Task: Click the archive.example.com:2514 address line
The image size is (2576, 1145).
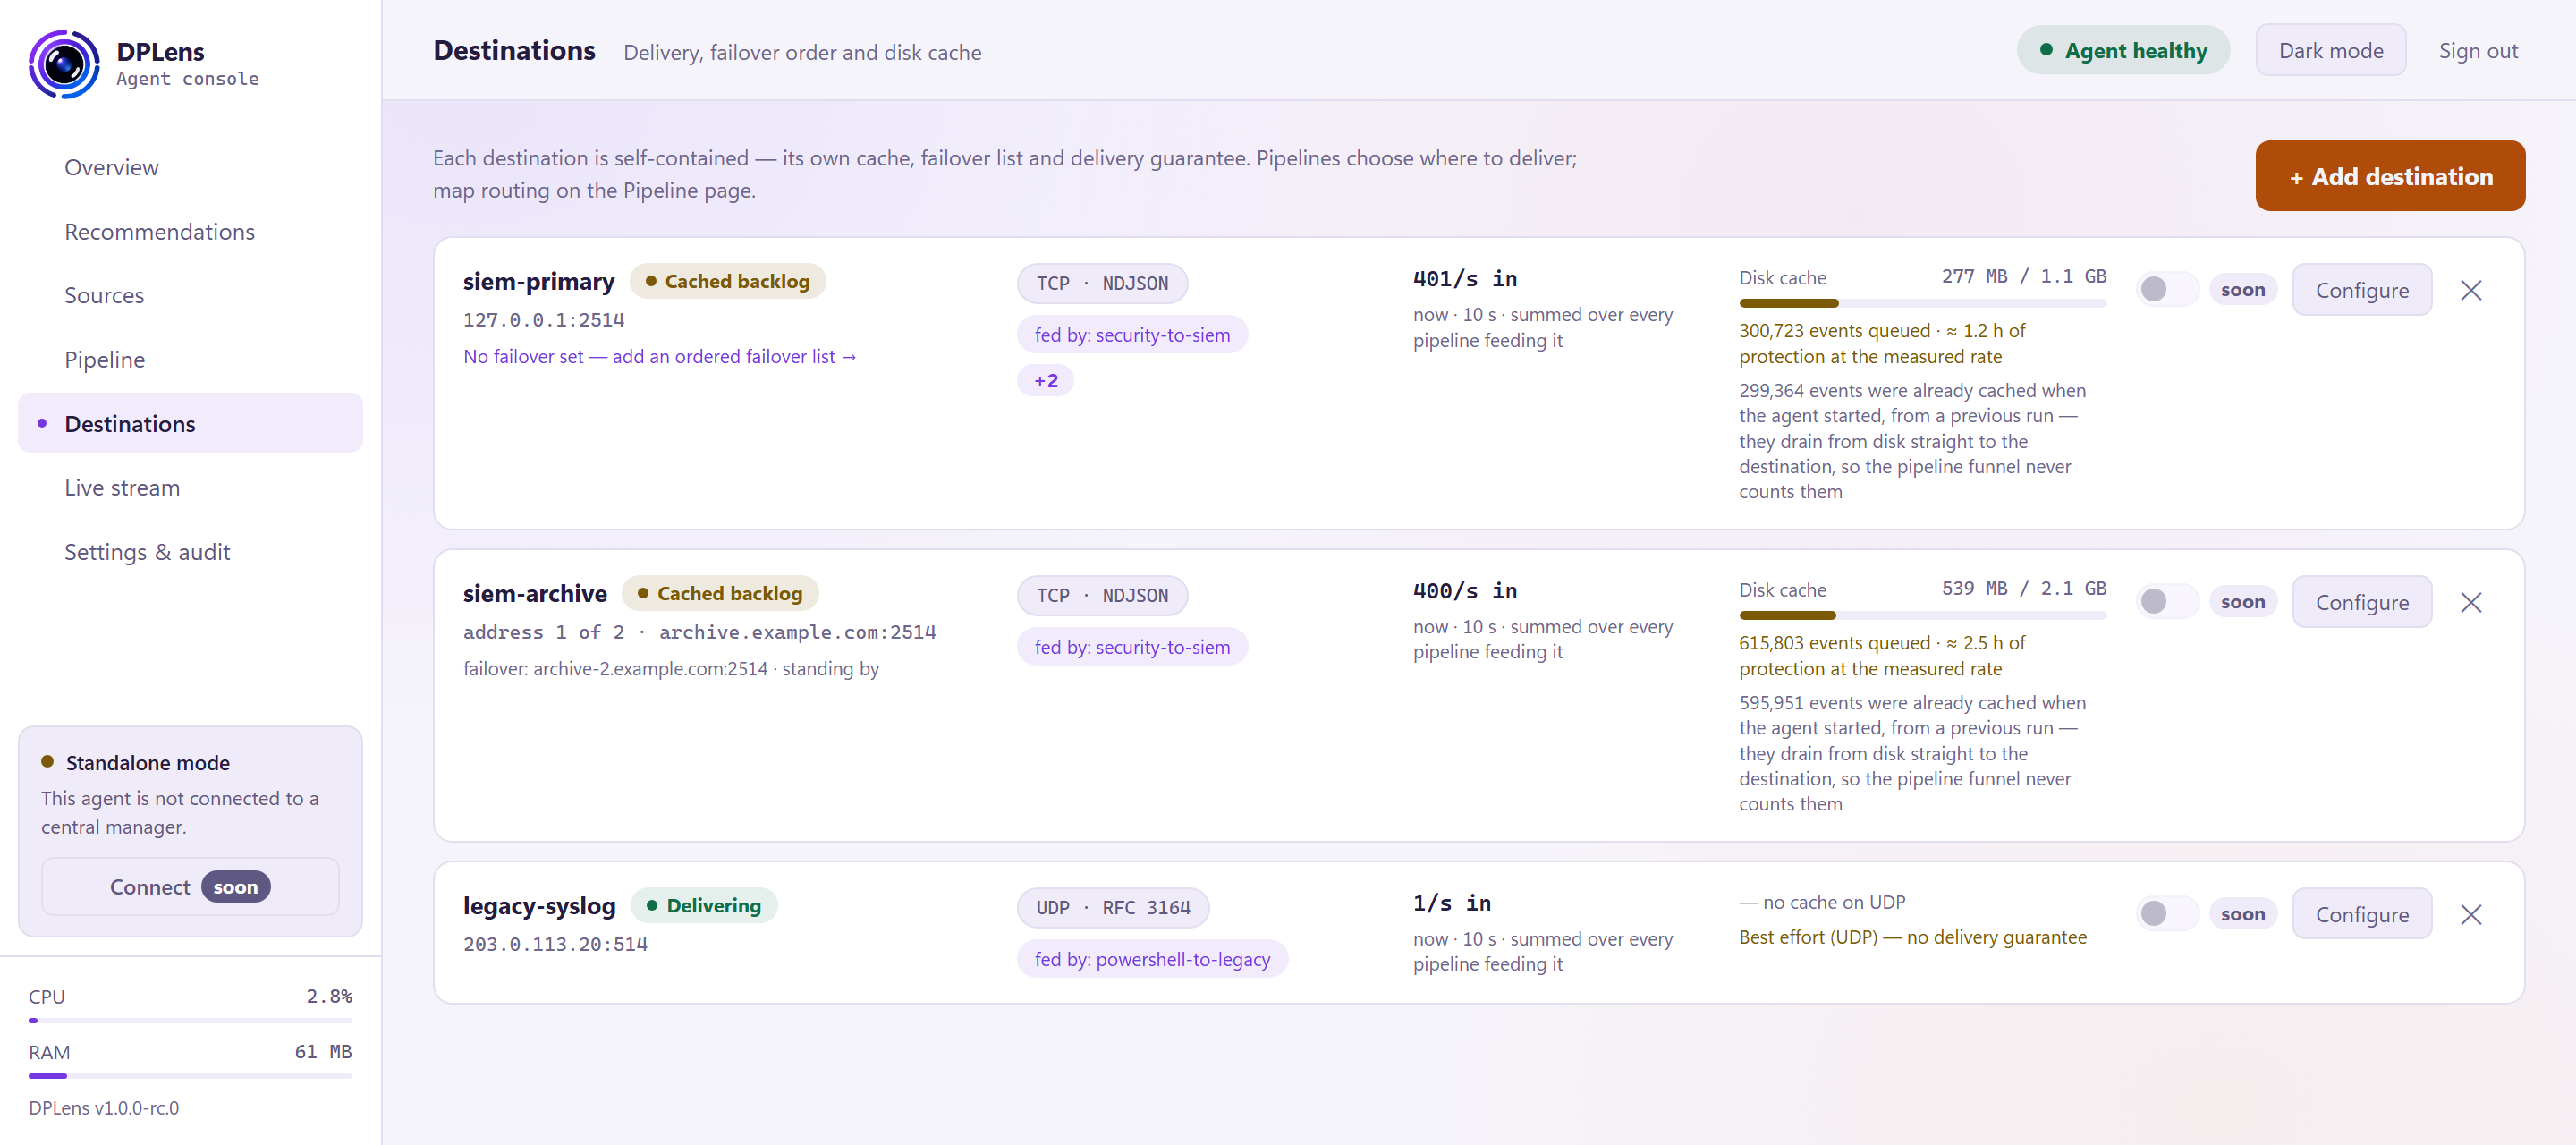Action: pyautogui.click(x=699, y=632)
